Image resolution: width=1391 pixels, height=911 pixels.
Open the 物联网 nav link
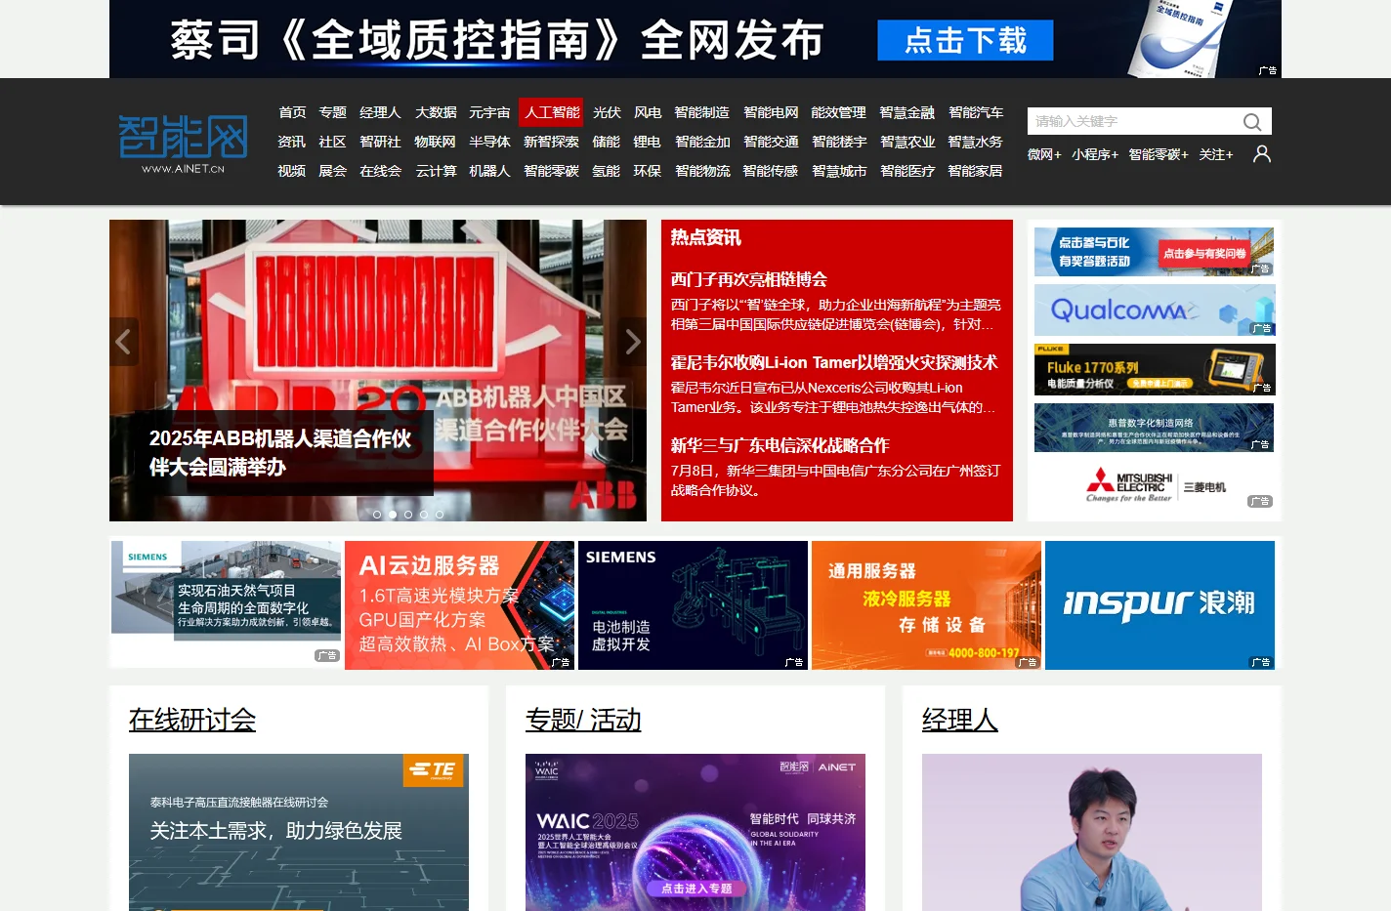(435, 142)
